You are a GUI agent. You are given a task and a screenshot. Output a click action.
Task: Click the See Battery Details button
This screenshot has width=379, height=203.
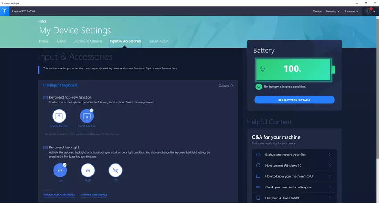(294, 100)
